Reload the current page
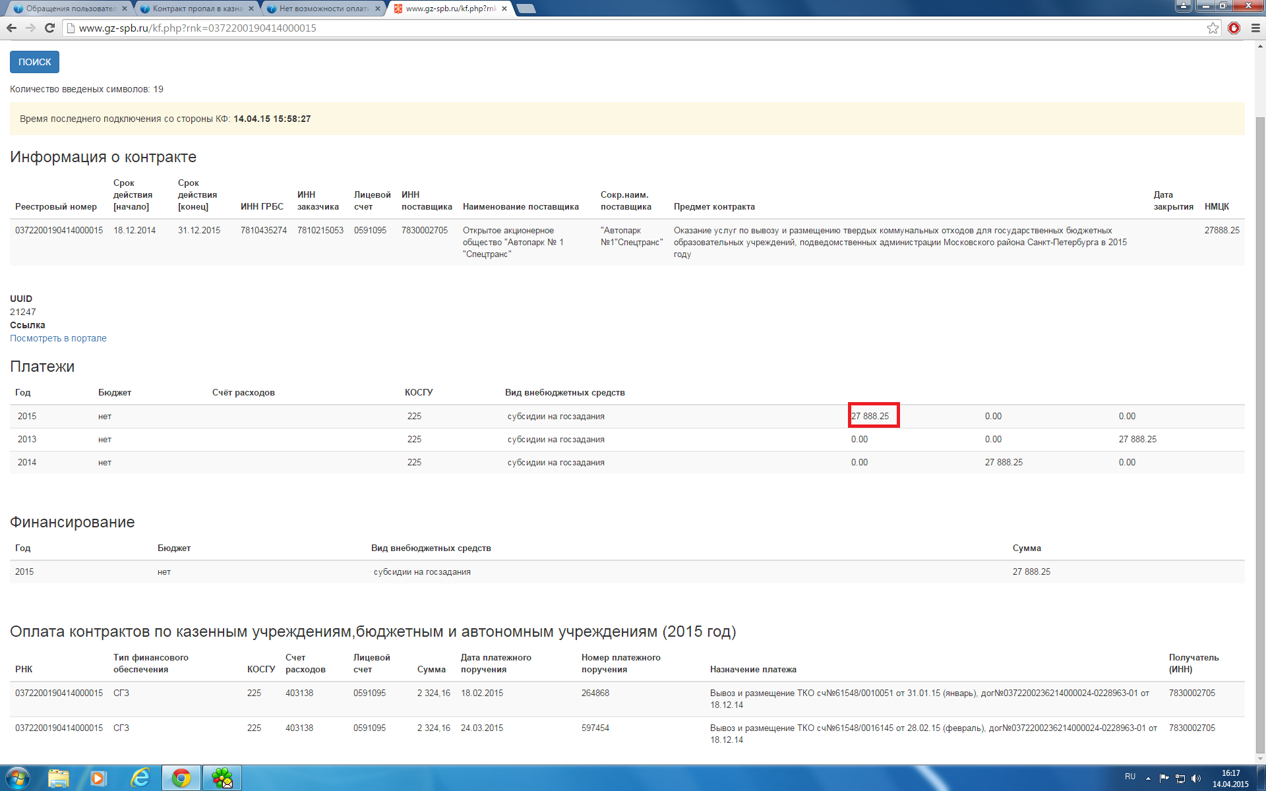This screenshot has width=1266, height=791. point(49,28)
